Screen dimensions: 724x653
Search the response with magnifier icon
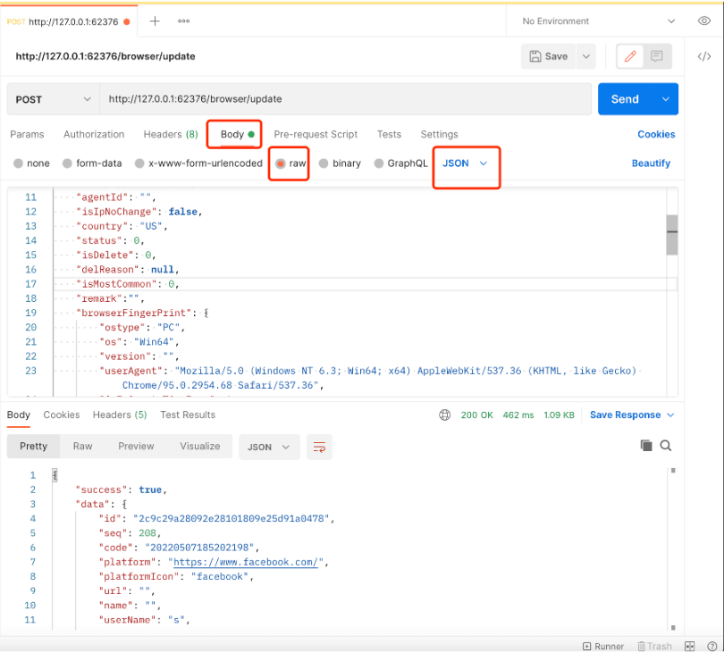pyautogui.click(x=665, y=446)
